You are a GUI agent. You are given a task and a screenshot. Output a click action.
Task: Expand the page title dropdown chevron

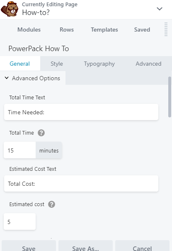pyautogui.click(x=160, y=9)
